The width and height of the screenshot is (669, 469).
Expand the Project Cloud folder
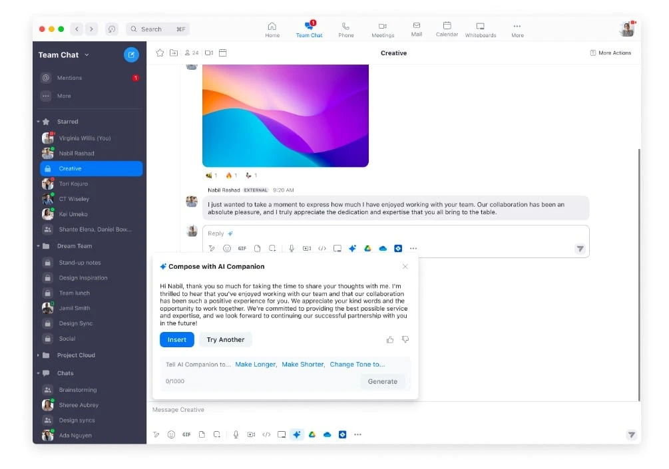coord(39,355)
